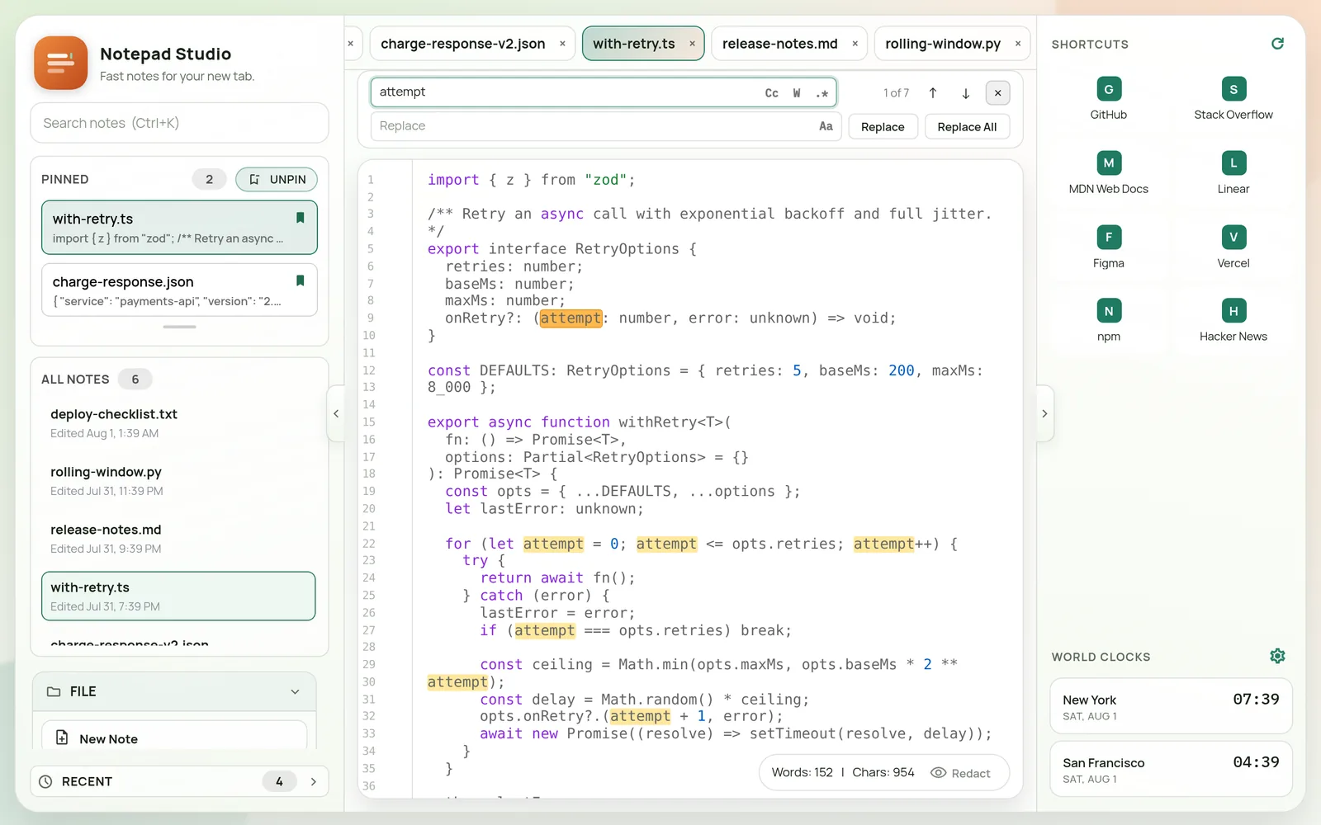Click the New York clock card
The width and height of the screenshot is (1321, 825).
coord(1171,706)
